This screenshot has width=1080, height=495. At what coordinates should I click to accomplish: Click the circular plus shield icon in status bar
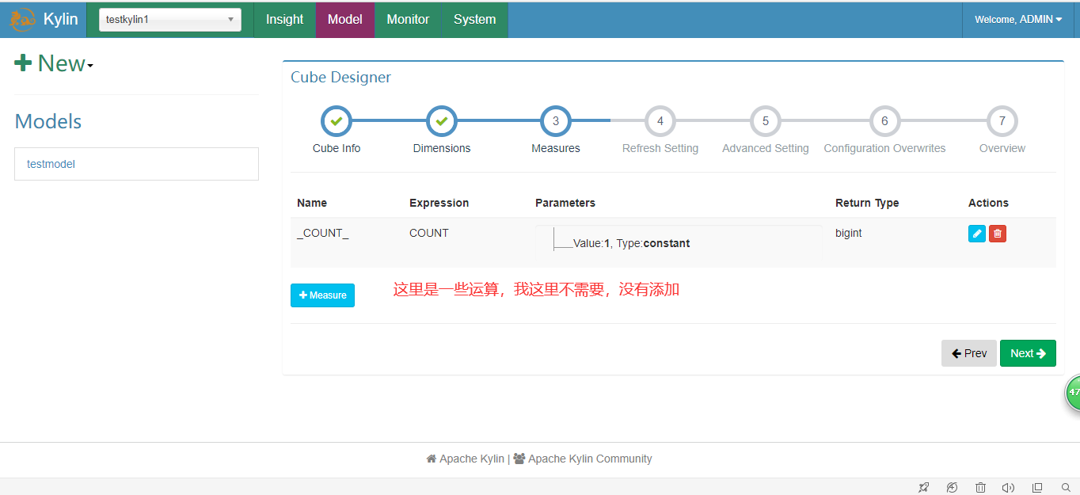[952, 487]
